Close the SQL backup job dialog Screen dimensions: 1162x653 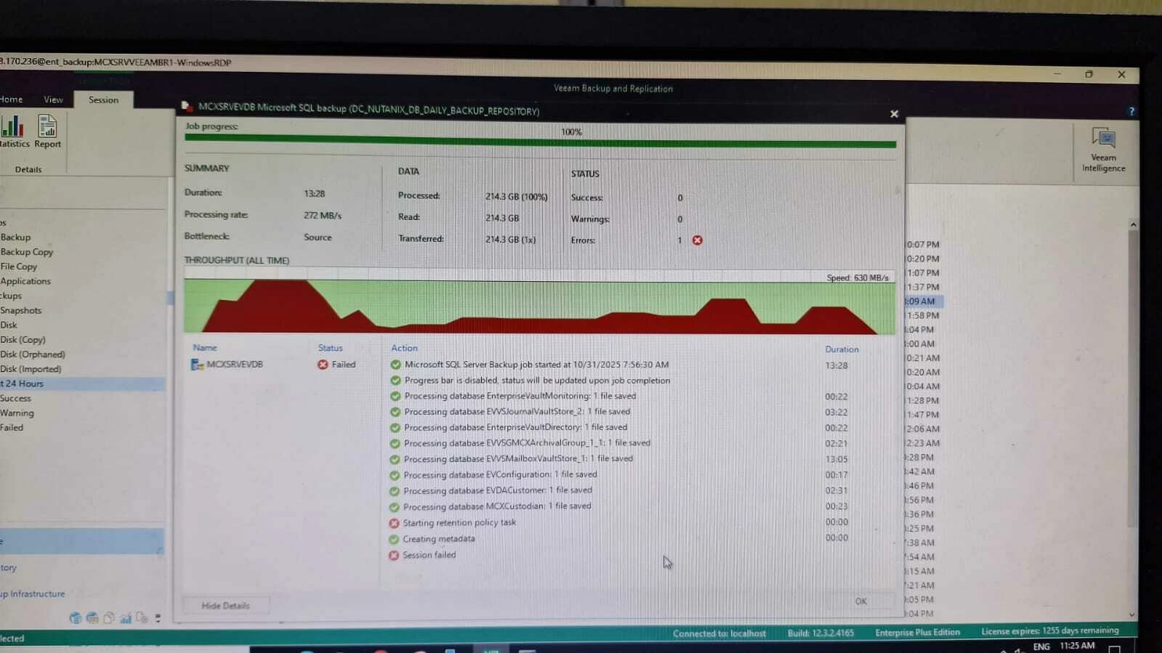(x=894, y=114)
